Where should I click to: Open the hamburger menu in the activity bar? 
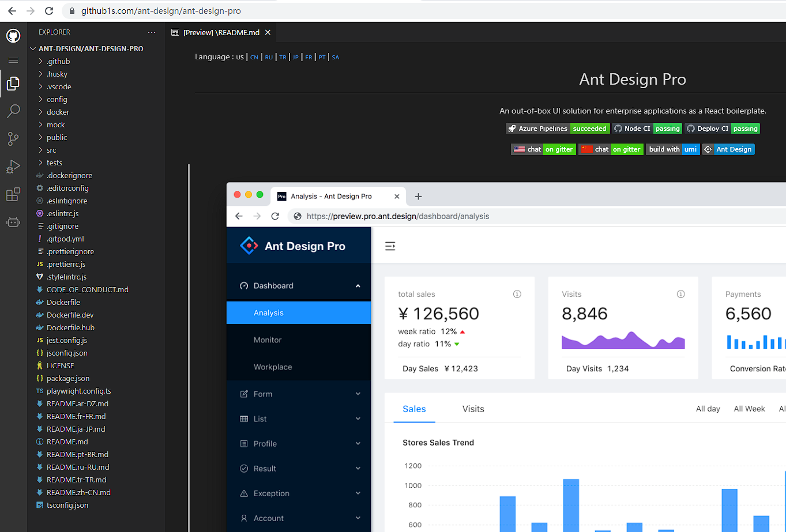(13, 60)
